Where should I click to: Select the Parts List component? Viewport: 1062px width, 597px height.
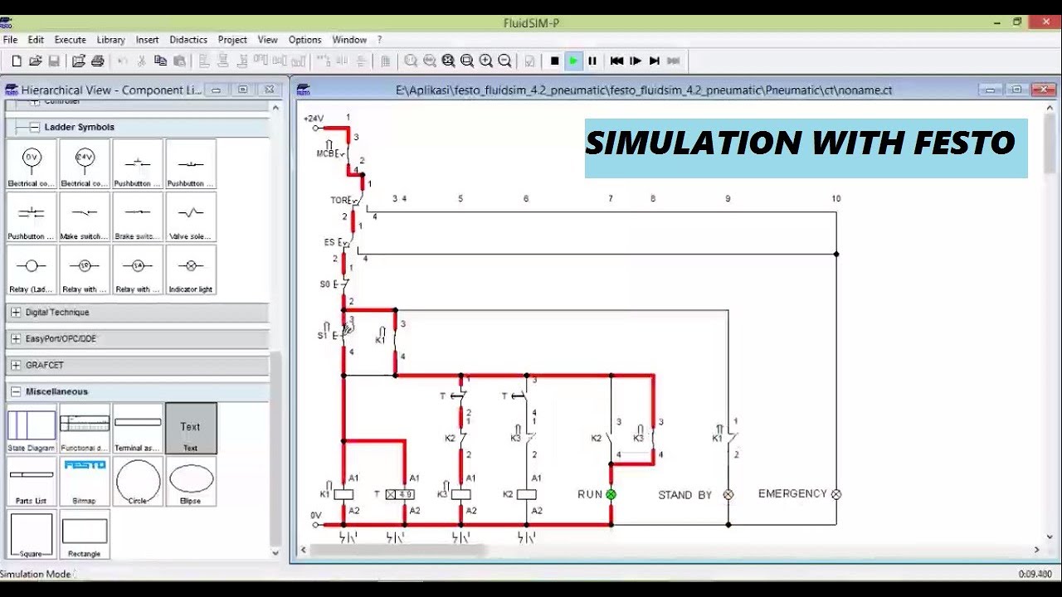32,482
